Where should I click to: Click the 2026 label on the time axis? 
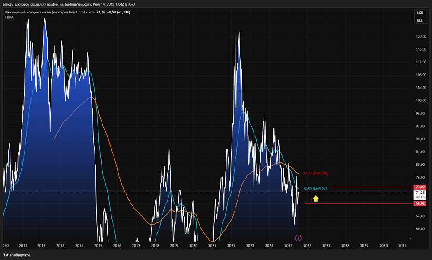pyautogui.click(x=307, y=246)
